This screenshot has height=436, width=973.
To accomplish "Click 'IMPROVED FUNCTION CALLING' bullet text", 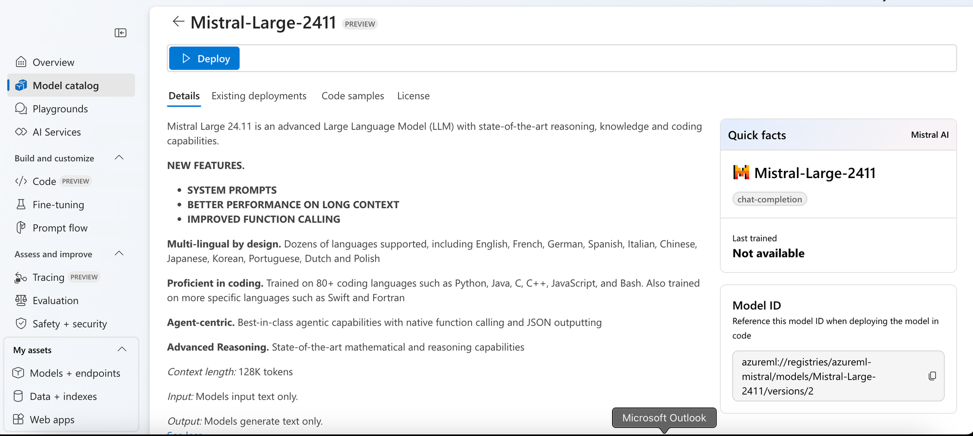I will 264,219.
